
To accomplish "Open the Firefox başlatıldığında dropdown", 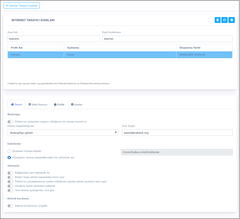I will 63,133.
